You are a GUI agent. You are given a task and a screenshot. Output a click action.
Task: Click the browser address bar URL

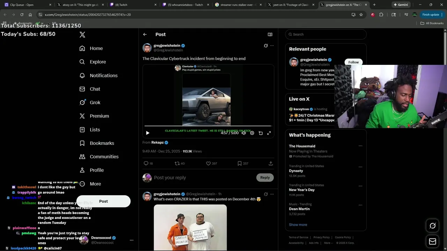(x=88, y=15)
